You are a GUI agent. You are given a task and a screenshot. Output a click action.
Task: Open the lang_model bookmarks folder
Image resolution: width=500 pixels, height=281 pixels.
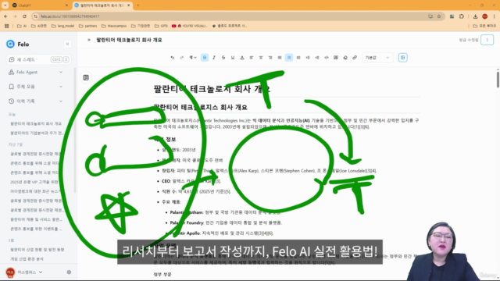62,26
